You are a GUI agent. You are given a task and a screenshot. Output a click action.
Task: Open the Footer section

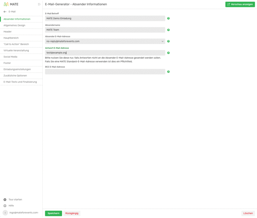coord(21,63)
